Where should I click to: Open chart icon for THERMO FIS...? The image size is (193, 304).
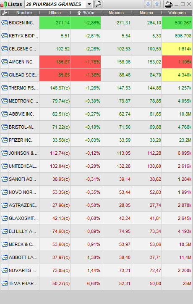4,88
